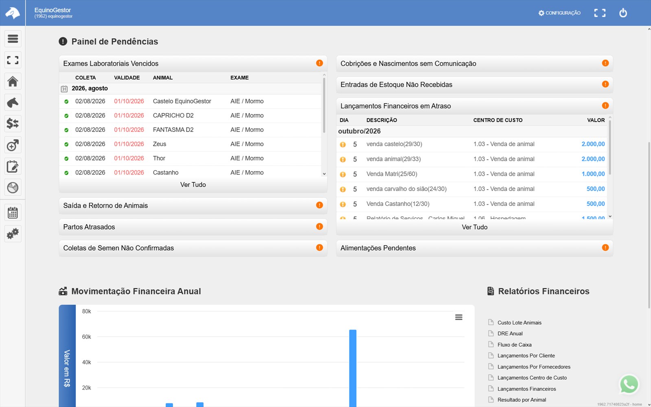Expand Entradas de Estoque Não Recebidas
The height and width of the screenshot is (407, 651).
(474, 85)
